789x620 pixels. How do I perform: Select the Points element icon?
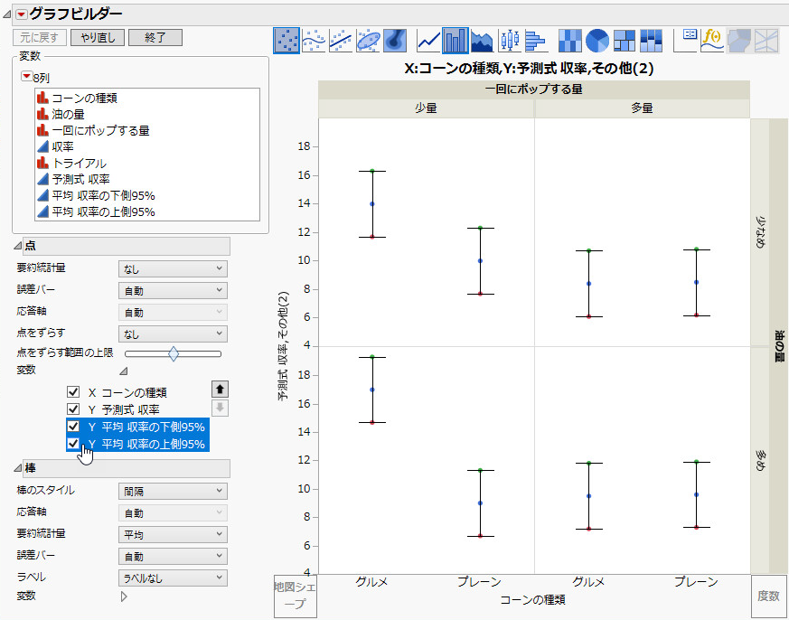[x=286, y=41]
